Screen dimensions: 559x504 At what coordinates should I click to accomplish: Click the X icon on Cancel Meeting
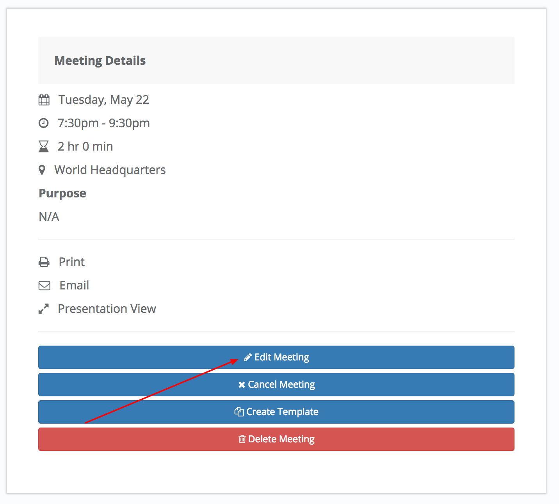(242, 385)
